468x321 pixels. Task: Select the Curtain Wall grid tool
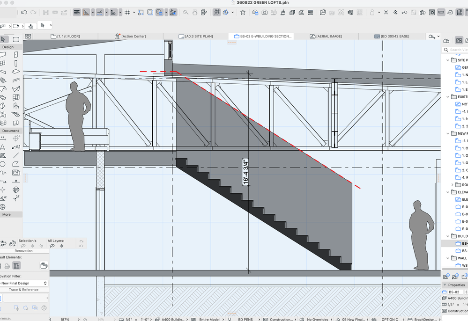coord(16,97)
